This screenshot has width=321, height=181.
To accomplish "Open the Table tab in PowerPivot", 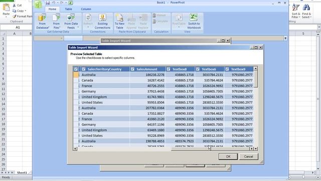I will pos(68,9).
